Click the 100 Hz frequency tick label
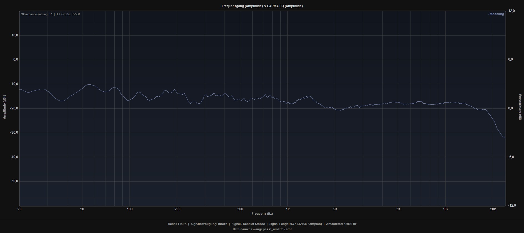The height and width of the screenshot is (233, 524). 130,209
